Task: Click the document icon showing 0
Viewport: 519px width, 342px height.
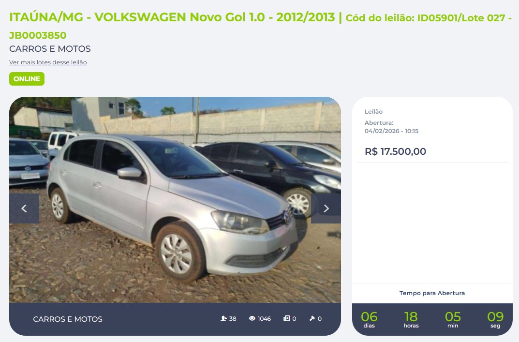Action: pos(287,318)
